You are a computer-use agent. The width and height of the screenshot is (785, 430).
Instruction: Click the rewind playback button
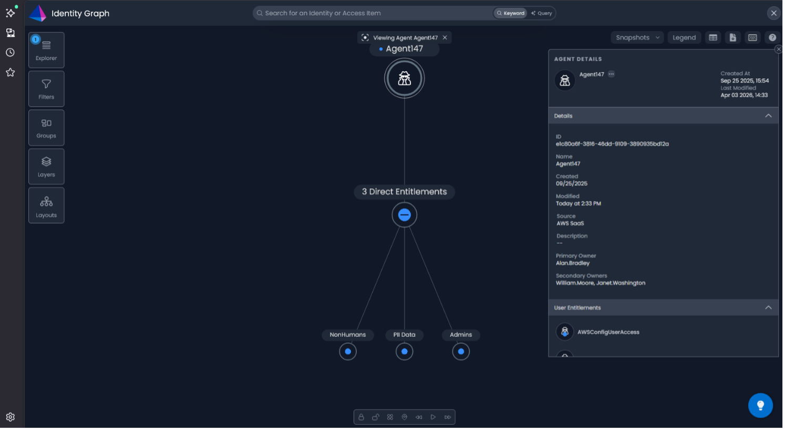[419, 417]
